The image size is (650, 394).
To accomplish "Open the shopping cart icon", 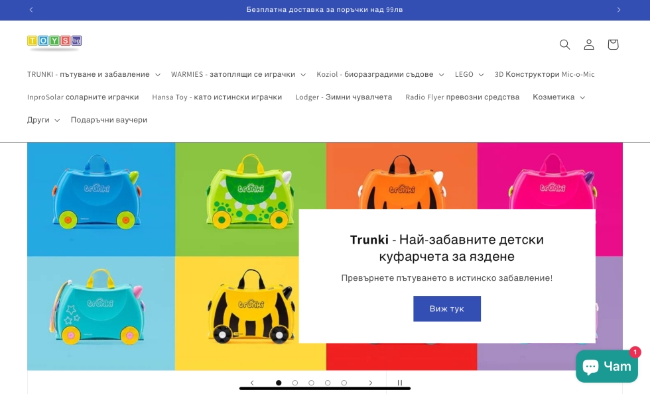I will pyautogui.click(x=613, y=44).
